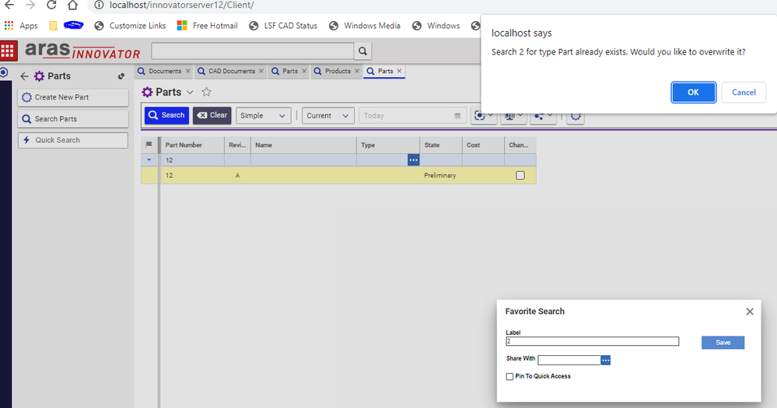The width and height of the screenshot is (777, 408).
Task: Mark the Parts view as favorite with the star
Action: point(206,92)
